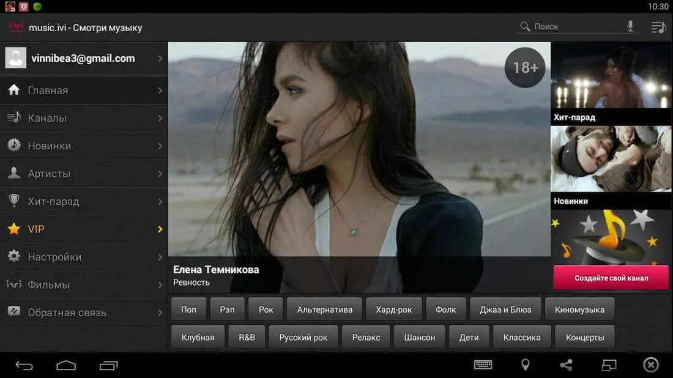Click the Новинки badge icon
This screenshot has width=673, height=378.
(13, 146)
